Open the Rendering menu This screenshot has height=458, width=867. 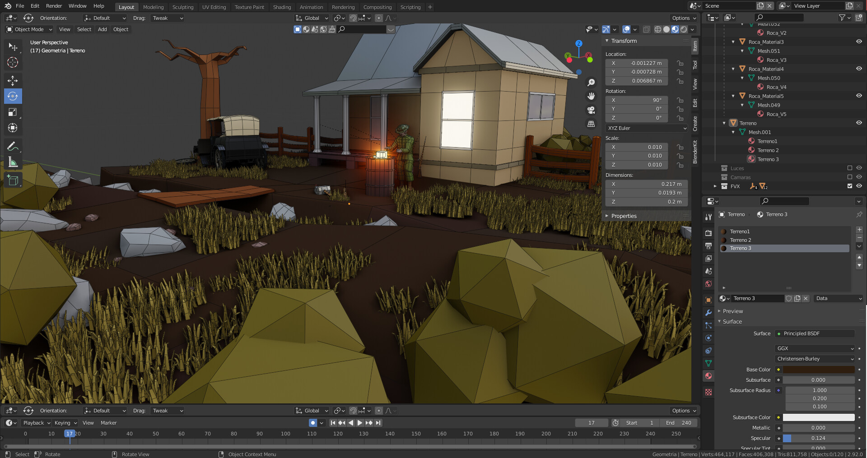[x=343, y=7]
